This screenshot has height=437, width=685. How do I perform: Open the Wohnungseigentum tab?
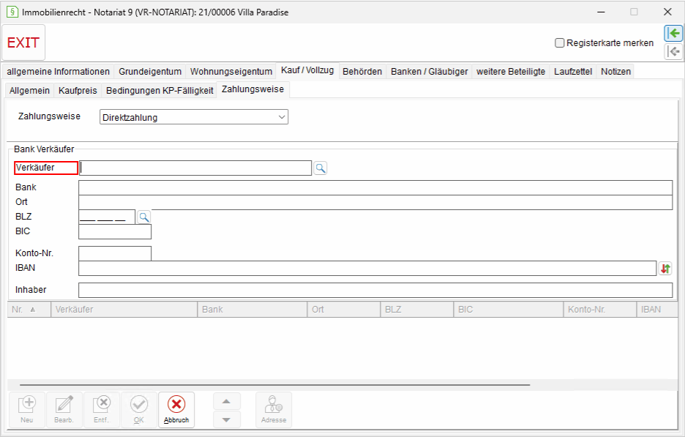click(x=231, y=71)
